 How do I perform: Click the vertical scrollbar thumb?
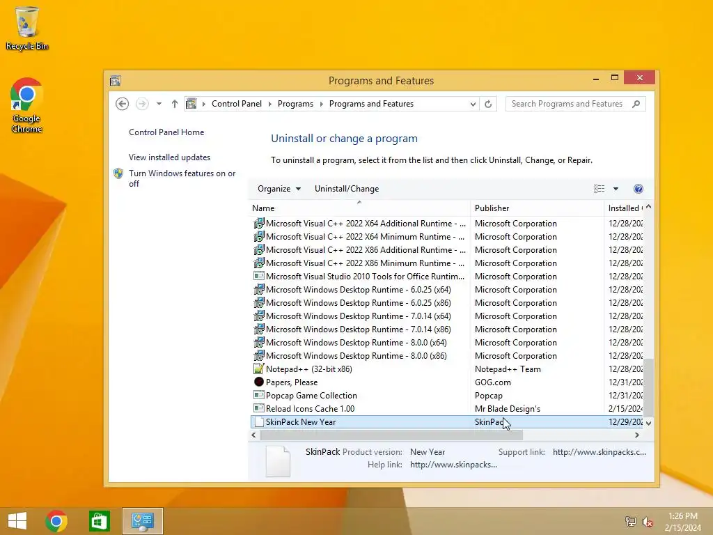pos(648,387)
